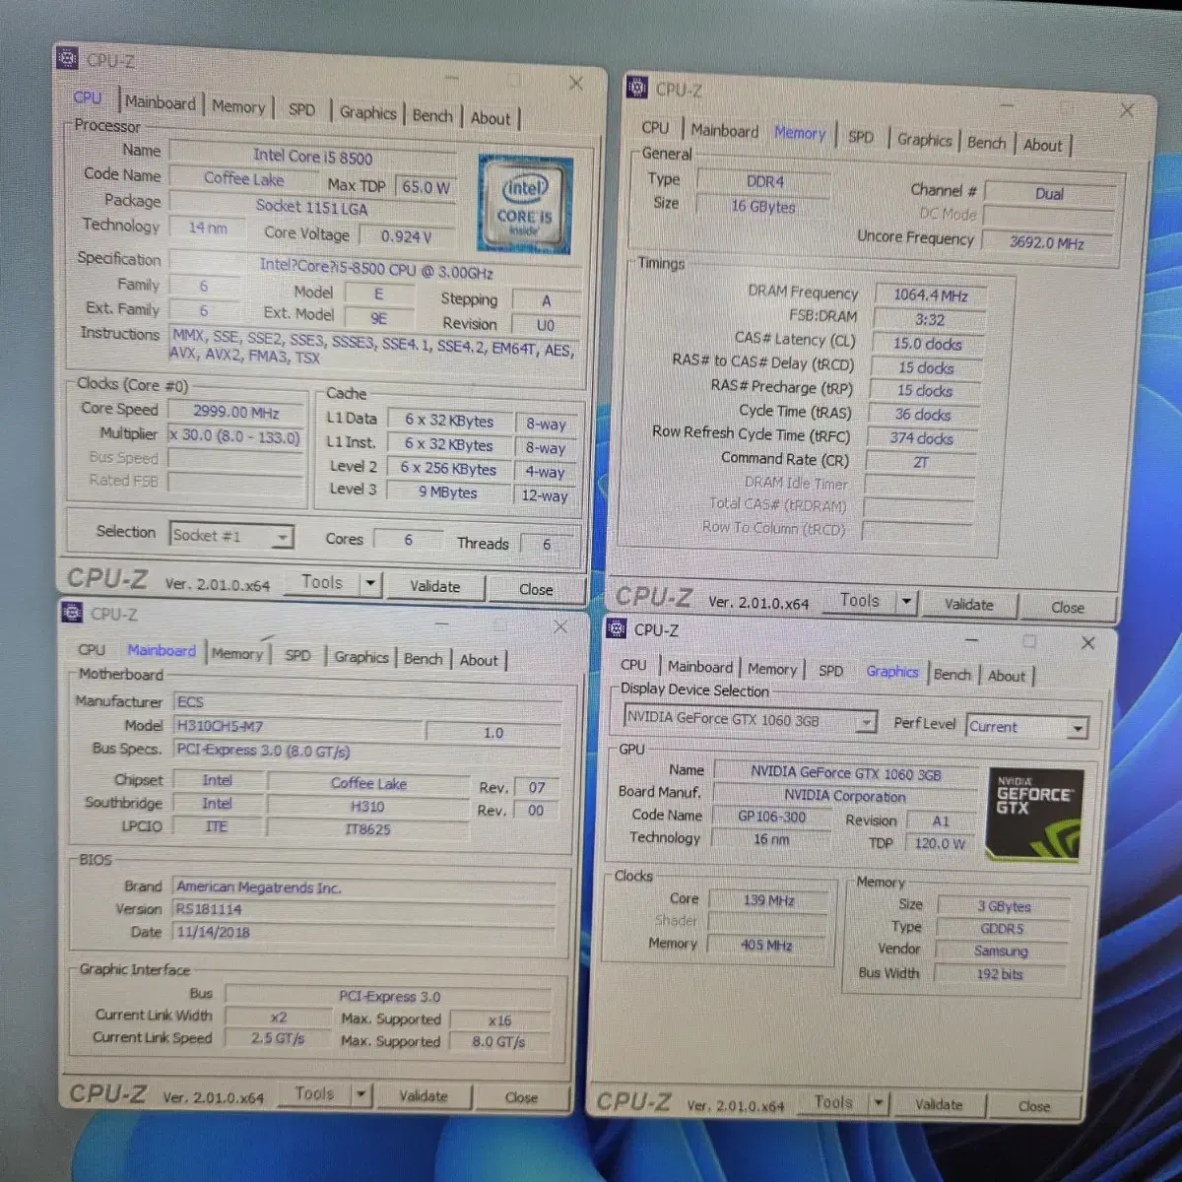Click Validate in the CPU window
This screenshot has width=1182, height=1182.
pyautogui.click(x=434, y=586)
